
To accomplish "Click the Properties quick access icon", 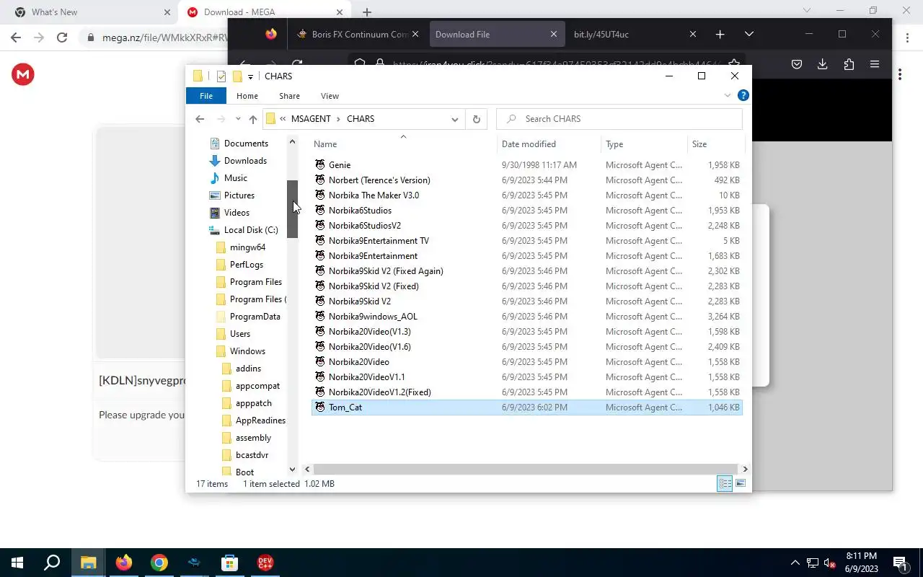I will [x=221, y=76].
